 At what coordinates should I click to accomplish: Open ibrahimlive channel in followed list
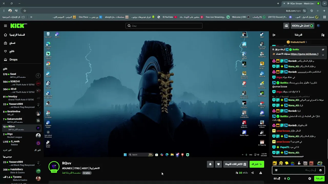pyautogui.click(x=22, y=113)
